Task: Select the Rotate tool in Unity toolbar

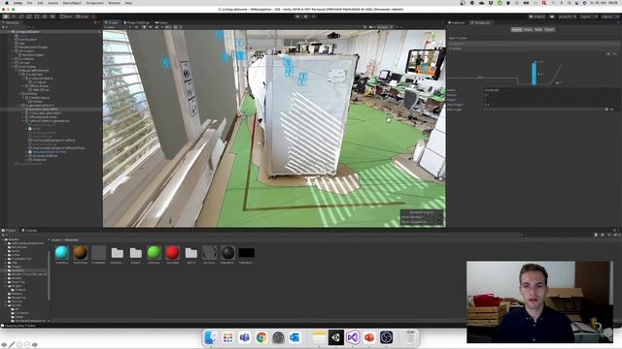Action: click(x=21, y=16)
